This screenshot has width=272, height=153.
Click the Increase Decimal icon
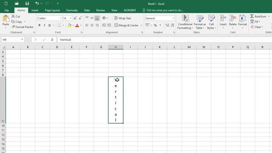(x=167, y=25)
